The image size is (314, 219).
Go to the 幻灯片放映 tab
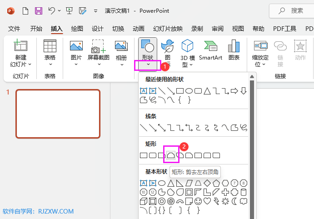[168, 29]
